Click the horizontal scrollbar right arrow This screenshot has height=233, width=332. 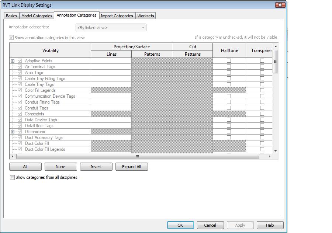269,156
